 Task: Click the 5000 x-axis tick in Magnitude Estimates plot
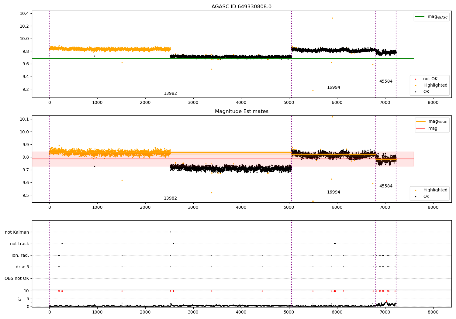(x=289, y=208)
